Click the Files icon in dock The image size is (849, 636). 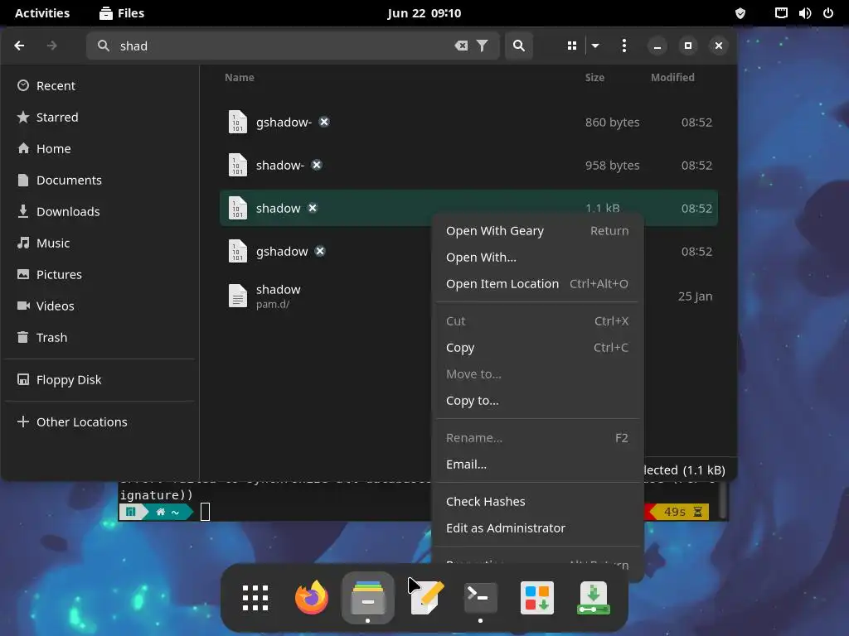[x=368, y=598]
